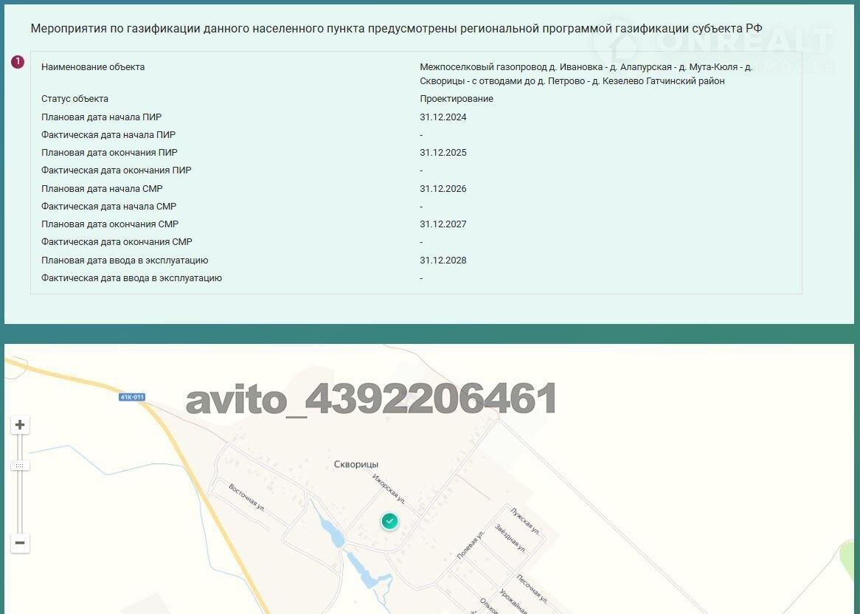Click the numbered badge 1 beside table
The height and width of the screenshot is (614, 860).
(18, 62)
